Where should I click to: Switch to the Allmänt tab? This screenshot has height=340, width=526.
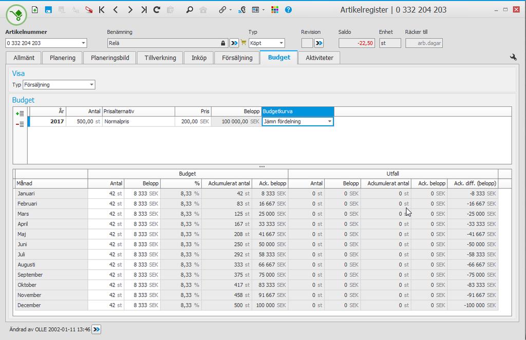(x=24, y=58)
